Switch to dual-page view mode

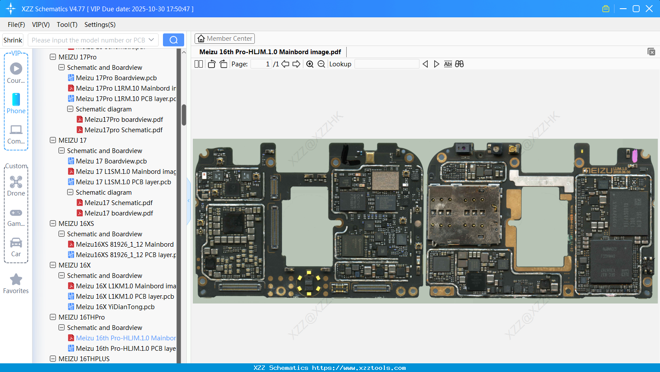coord(198,64)
